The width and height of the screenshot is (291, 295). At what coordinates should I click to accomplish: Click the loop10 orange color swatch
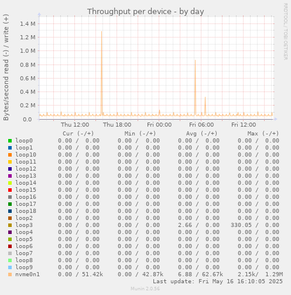pyautogui.click(x=10, y=155)
